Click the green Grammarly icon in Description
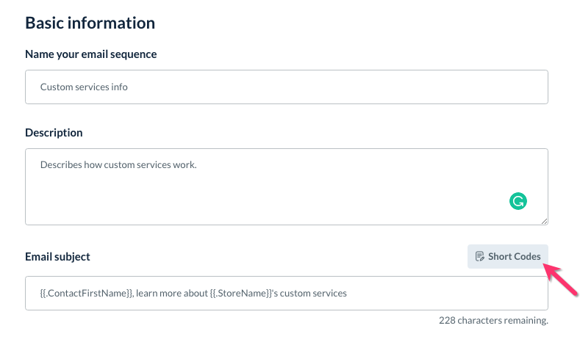The height and width of the screenshot is (342, 580). click(518, 201)
